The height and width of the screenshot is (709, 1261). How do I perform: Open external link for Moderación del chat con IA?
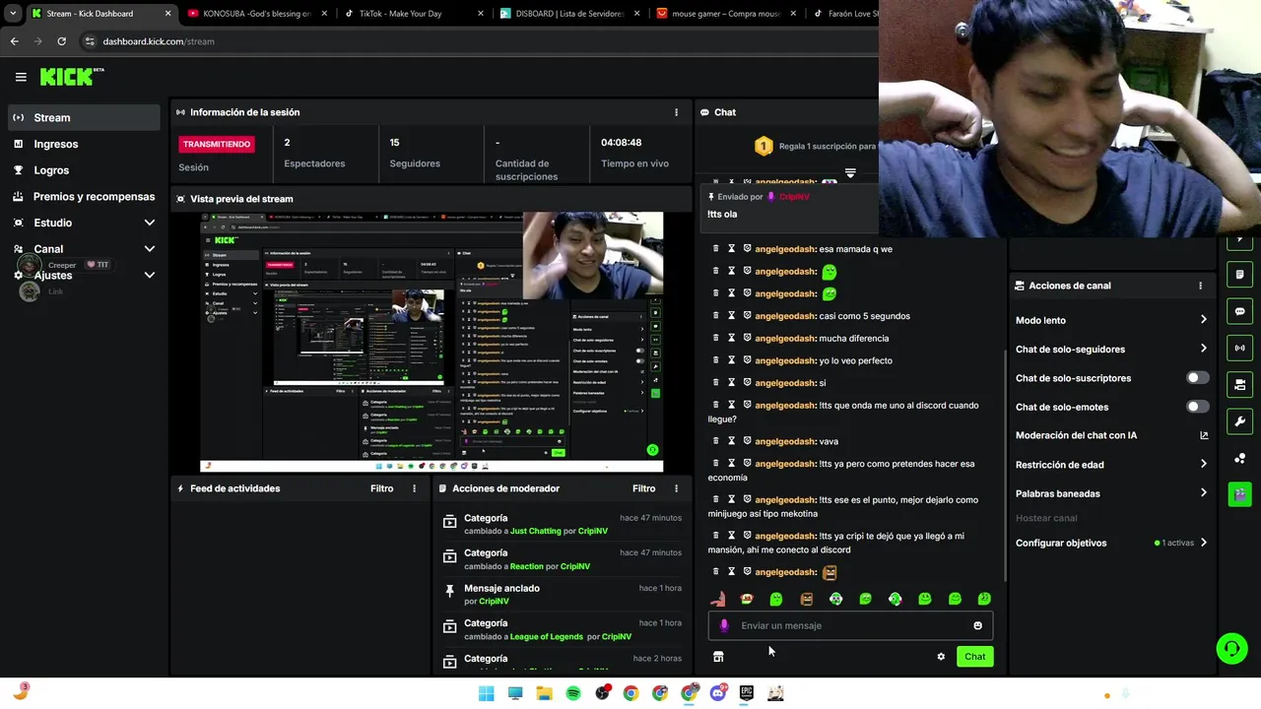click(1204, 435)
